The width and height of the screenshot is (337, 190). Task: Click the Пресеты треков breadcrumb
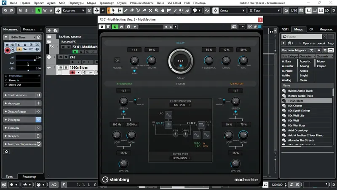pyautogui.click(x=314, y=43)
